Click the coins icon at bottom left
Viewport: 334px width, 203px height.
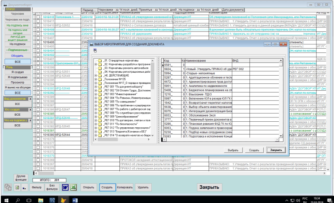coord(8,188)
